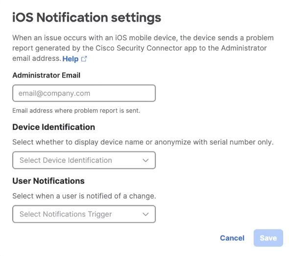This screenshot has height=256, width=289.
Task: Click the Device Identification heading
Action: [53, 127]
